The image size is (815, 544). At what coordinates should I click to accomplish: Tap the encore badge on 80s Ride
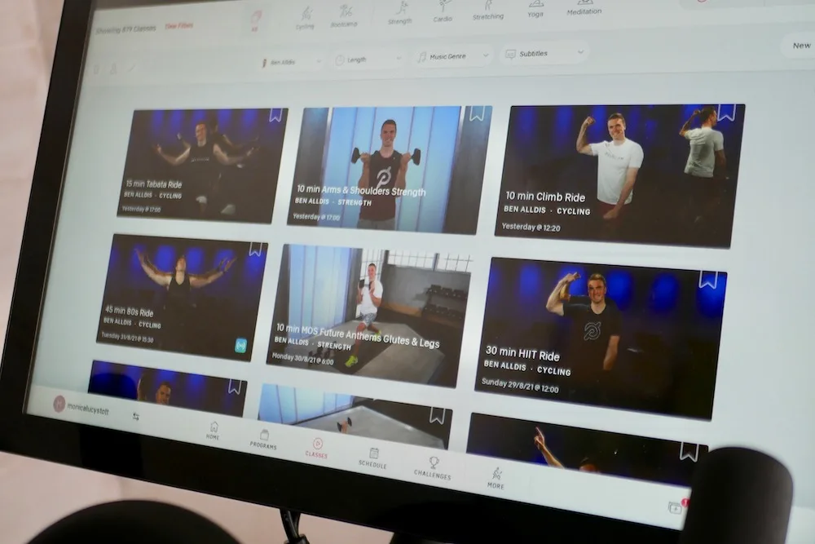coord(240,345)
